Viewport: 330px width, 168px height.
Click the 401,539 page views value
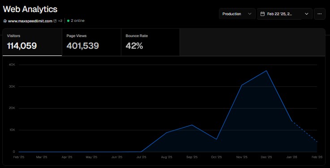coord(83,46)
